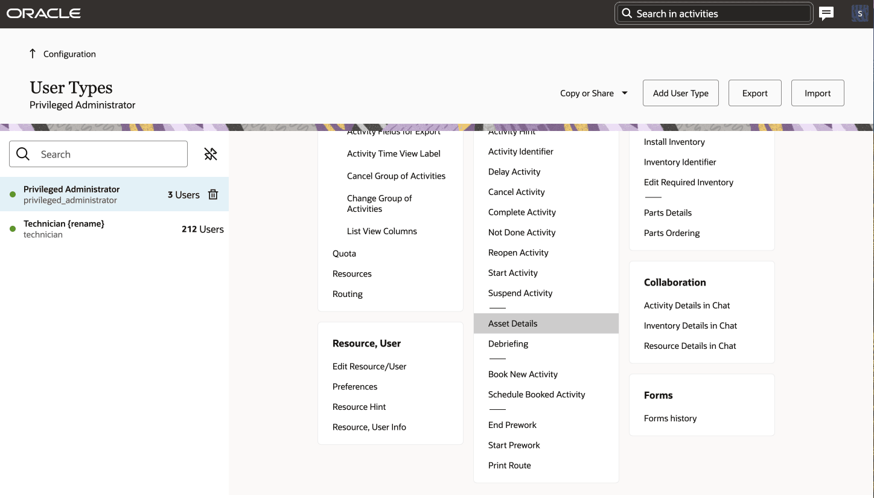Viewport: 874px width, 498px height.
Task: Click the Export button
Action: 754,93
